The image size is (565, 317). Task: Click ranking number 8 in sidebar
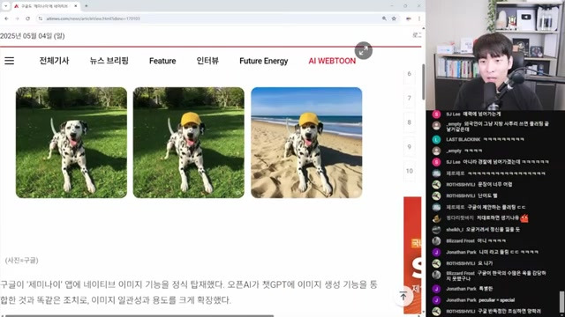click(409, 122)
